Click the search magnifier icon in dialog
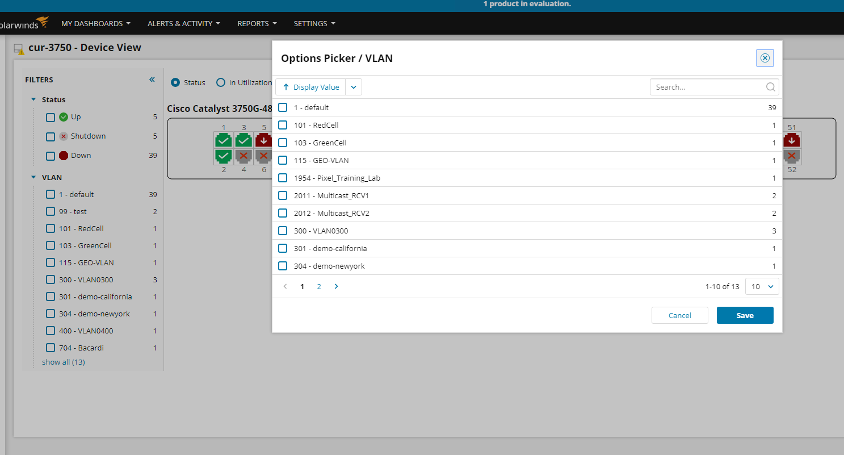 (770, 87)
